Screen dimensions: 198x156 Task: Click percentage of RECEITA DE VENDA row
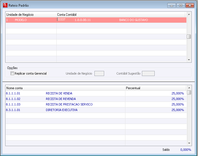pyautogui.click(x=178, y=93)
